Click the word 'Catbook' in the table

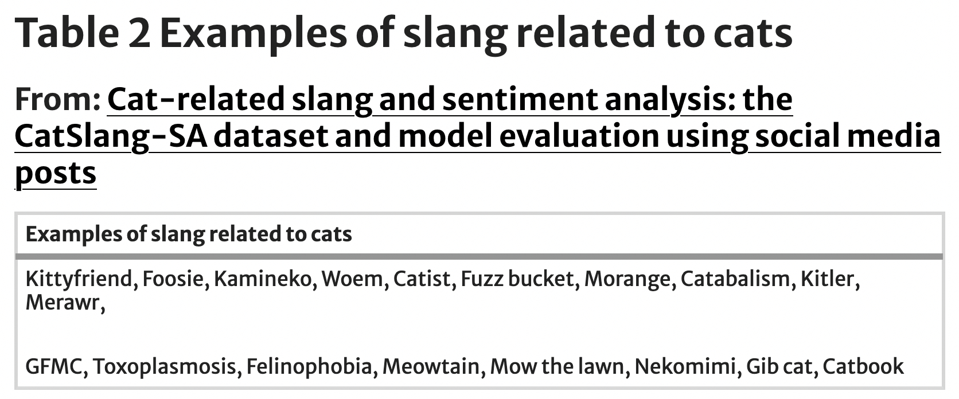pyautogui.click(x=863, y=366)
